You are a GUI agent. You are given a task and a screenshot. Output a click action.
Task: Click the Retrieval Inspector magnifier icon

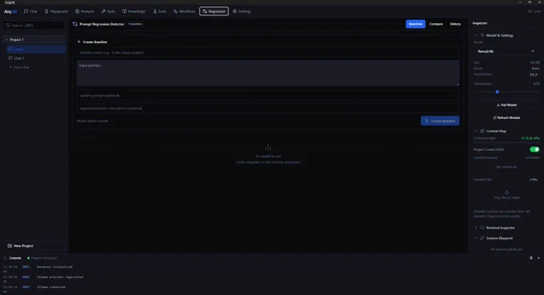[482, 228]
